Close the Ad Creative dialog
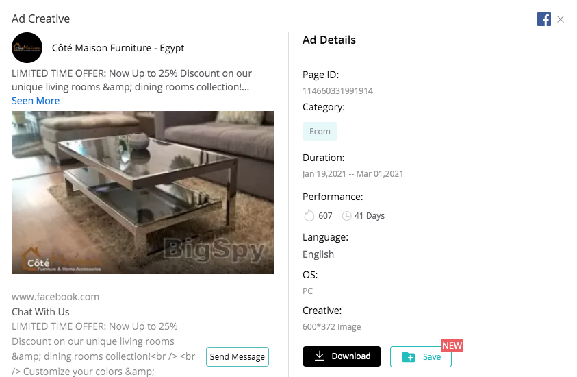Viewport: 577px width, 377px height. [x=561, y=19]
